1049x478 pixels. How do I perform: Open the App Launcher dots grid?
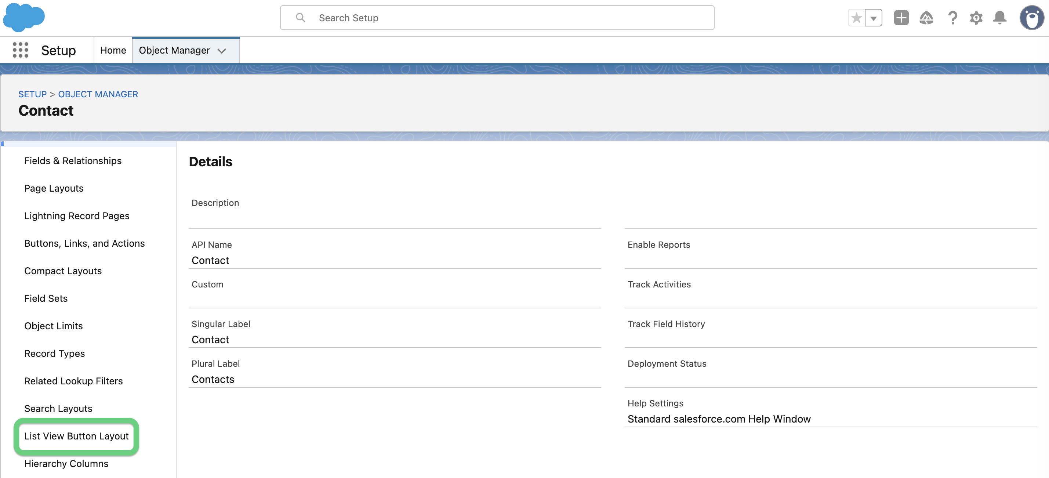tap(20, 50)
